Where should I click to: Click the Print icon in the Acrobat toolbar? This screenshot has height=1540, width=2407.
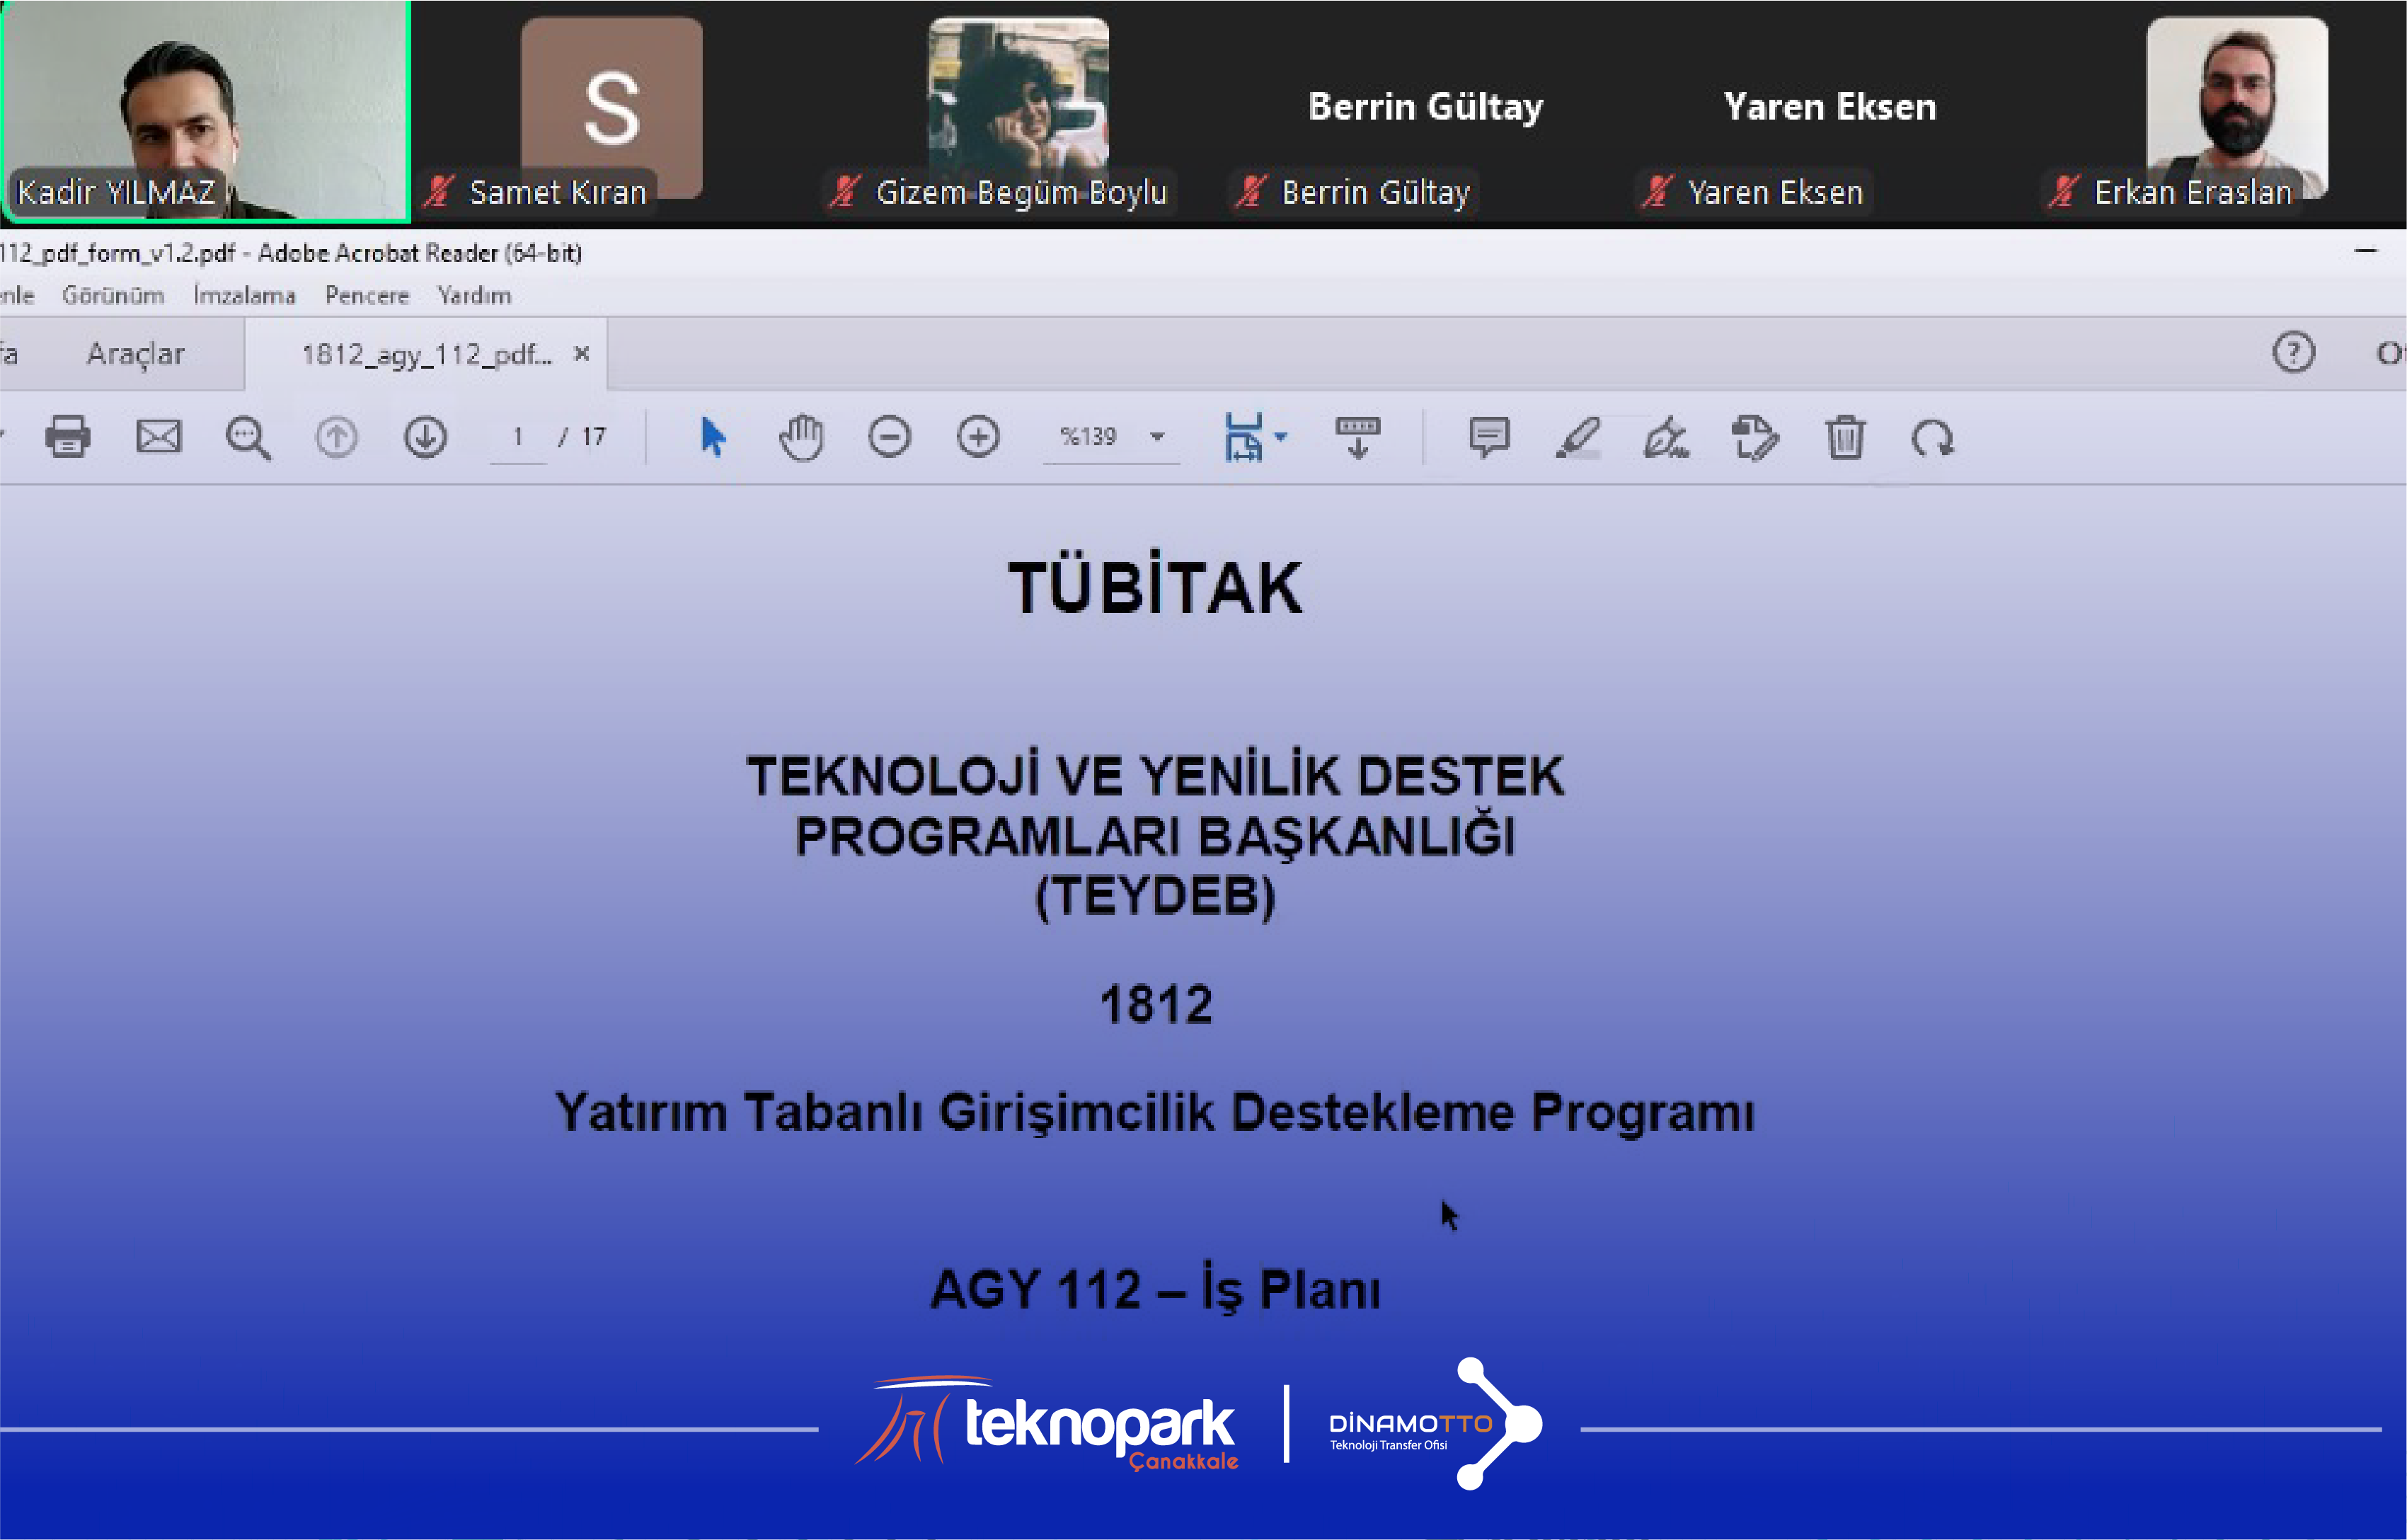pyautogui.click(x=68, y=437)
